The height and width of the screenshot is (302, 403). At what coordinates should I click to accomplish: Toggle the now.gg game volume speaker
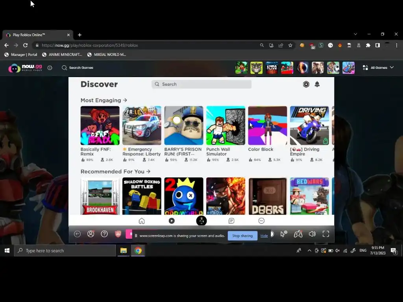pos(312,234)
